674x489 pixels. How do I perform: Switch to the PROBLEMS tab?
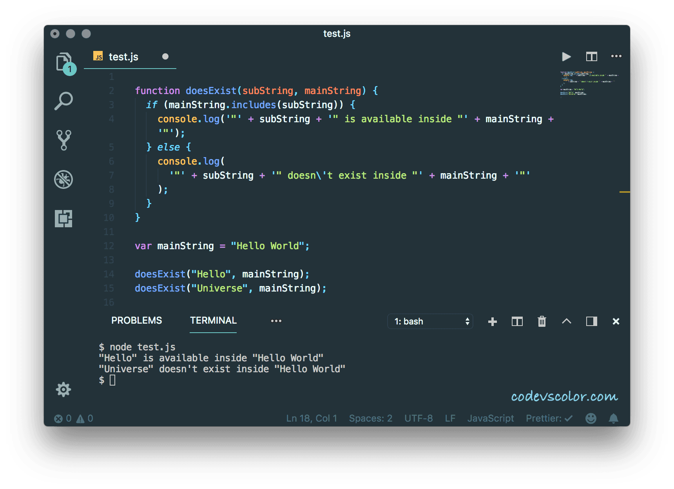click(x=136, y=320)
